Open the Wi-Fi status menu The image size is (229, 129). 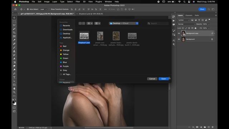[x=179, y=2]
